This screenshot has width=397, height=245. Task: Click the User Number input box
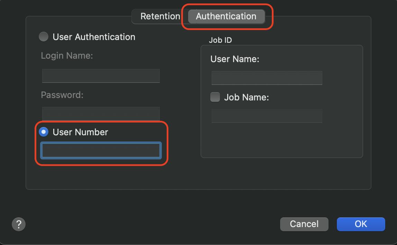coord(101,150)
